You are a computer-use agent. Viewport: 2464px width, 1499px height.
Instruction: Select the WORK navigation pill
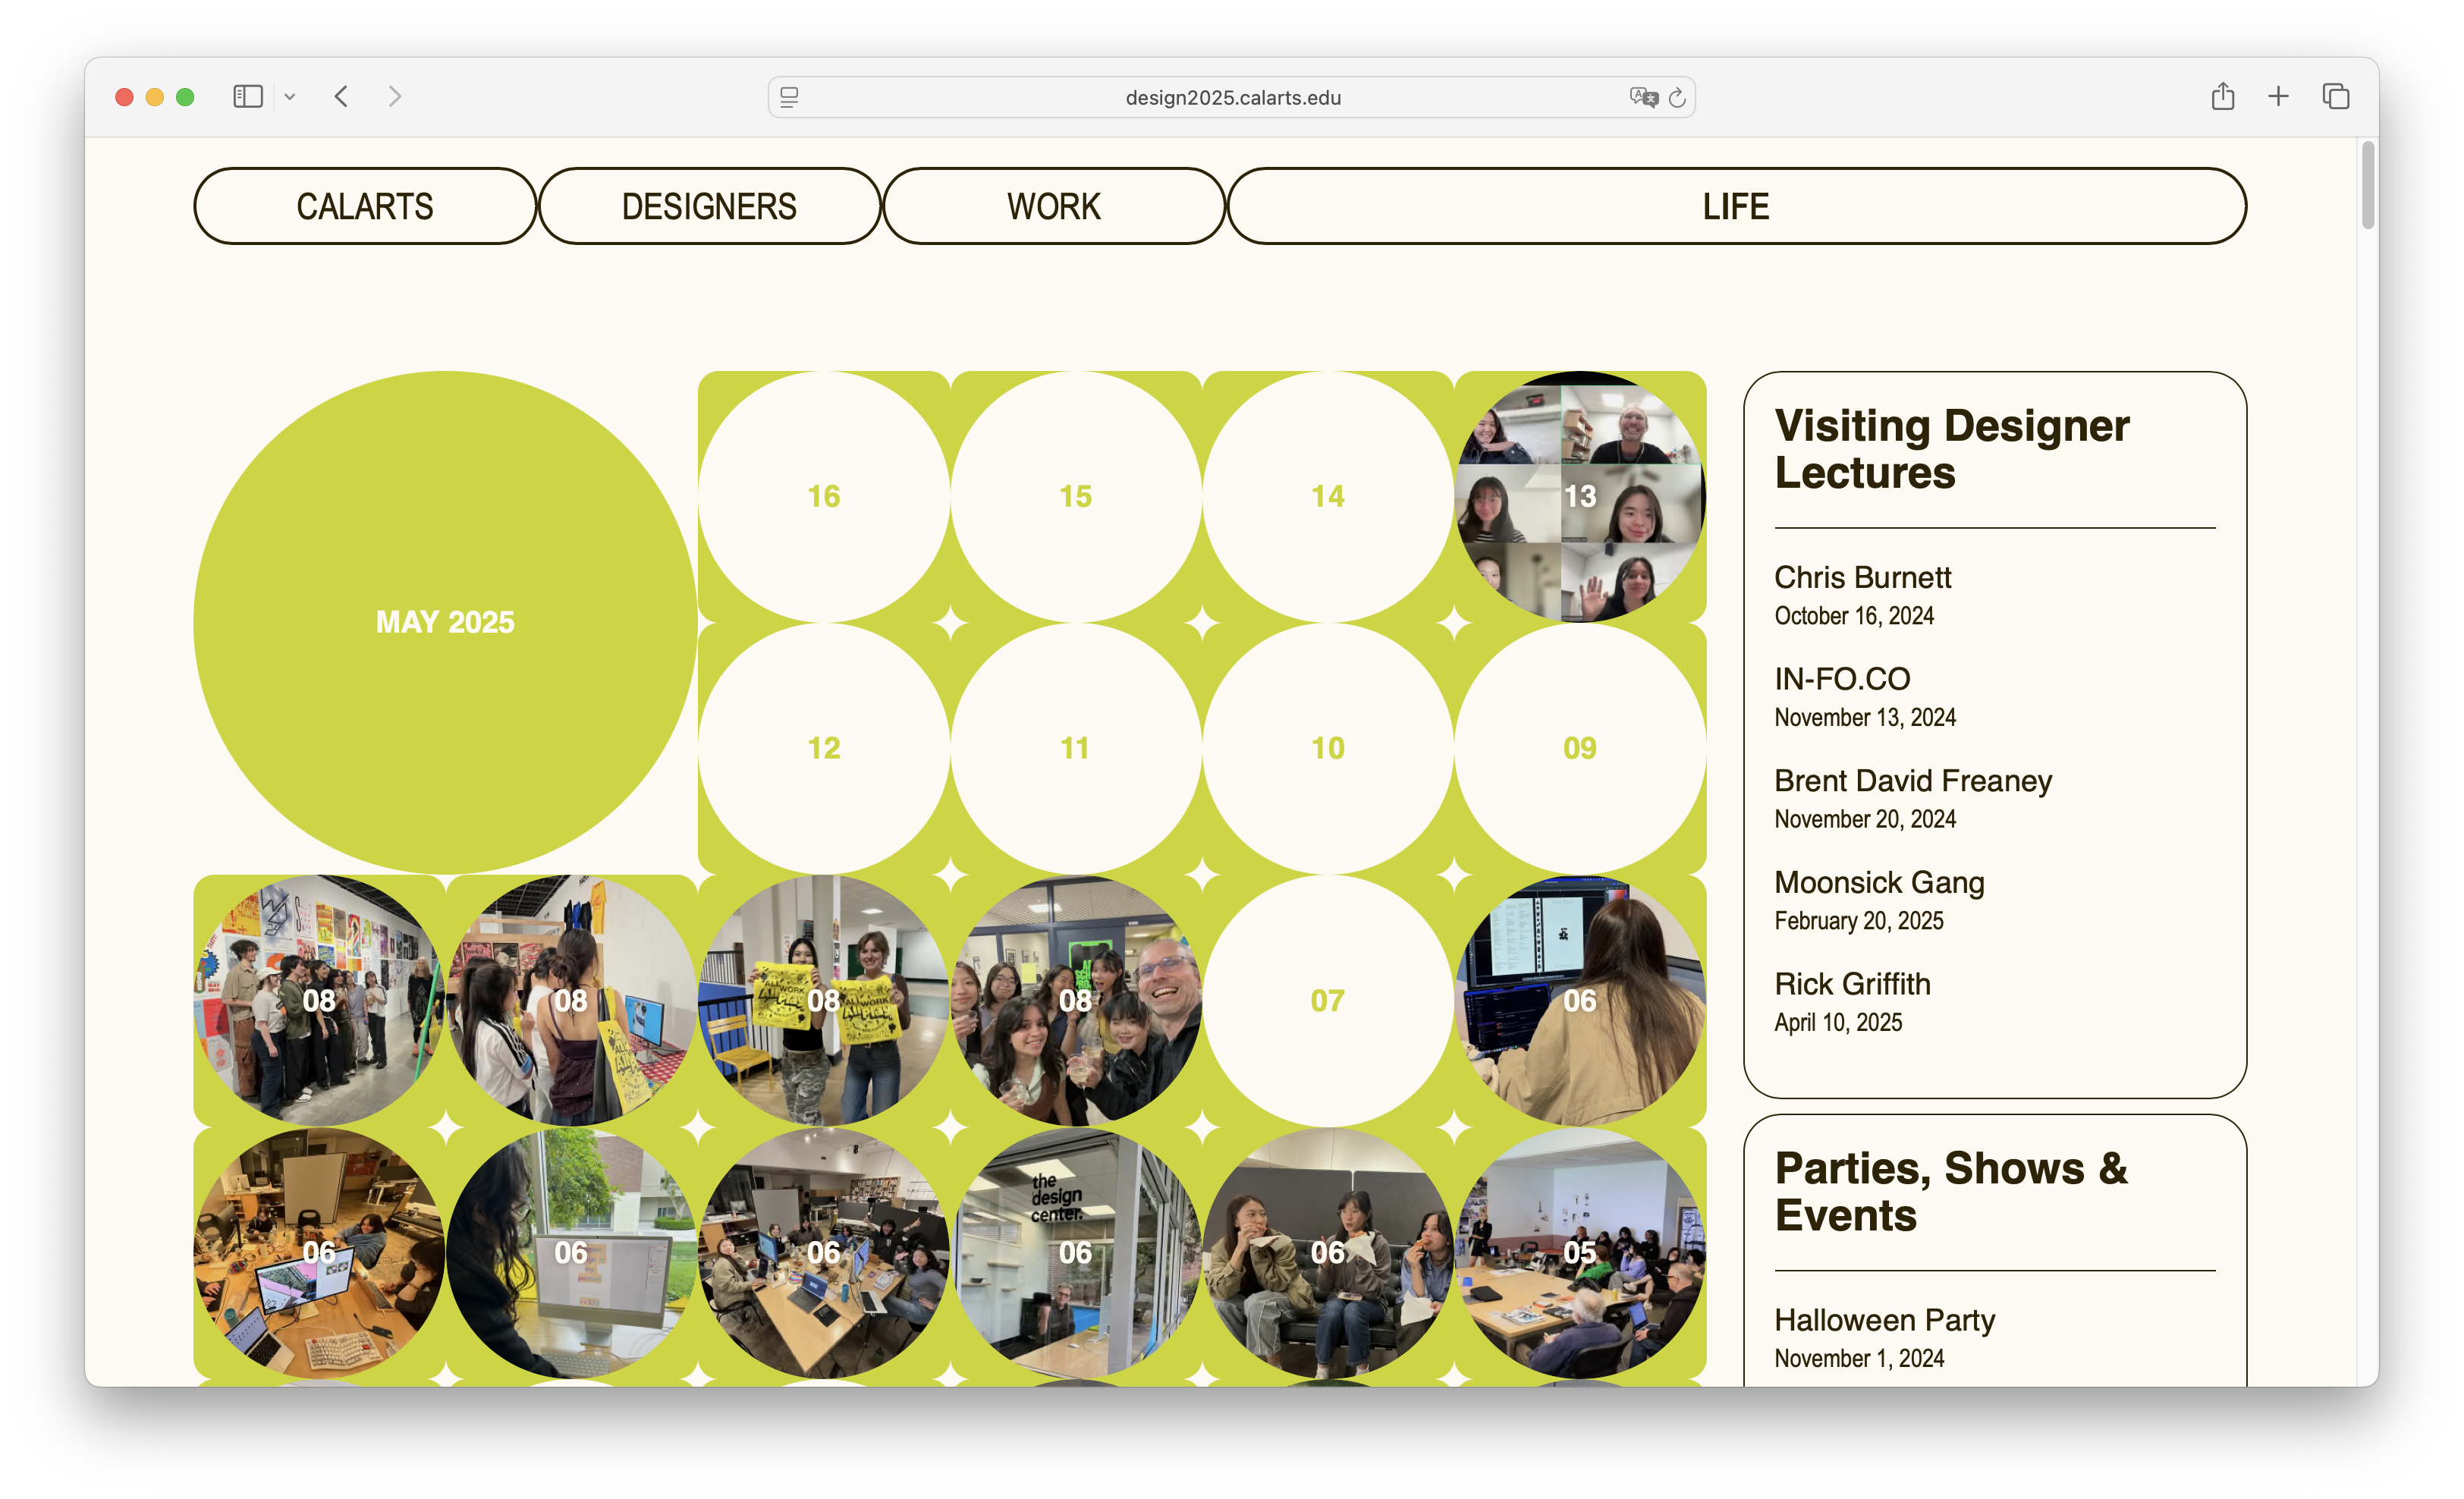point(1053,206)
